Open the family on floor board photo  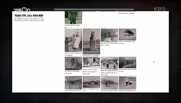click(x=91, y=63)
